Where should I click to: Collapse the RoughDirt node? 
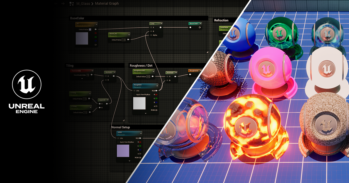157,86
